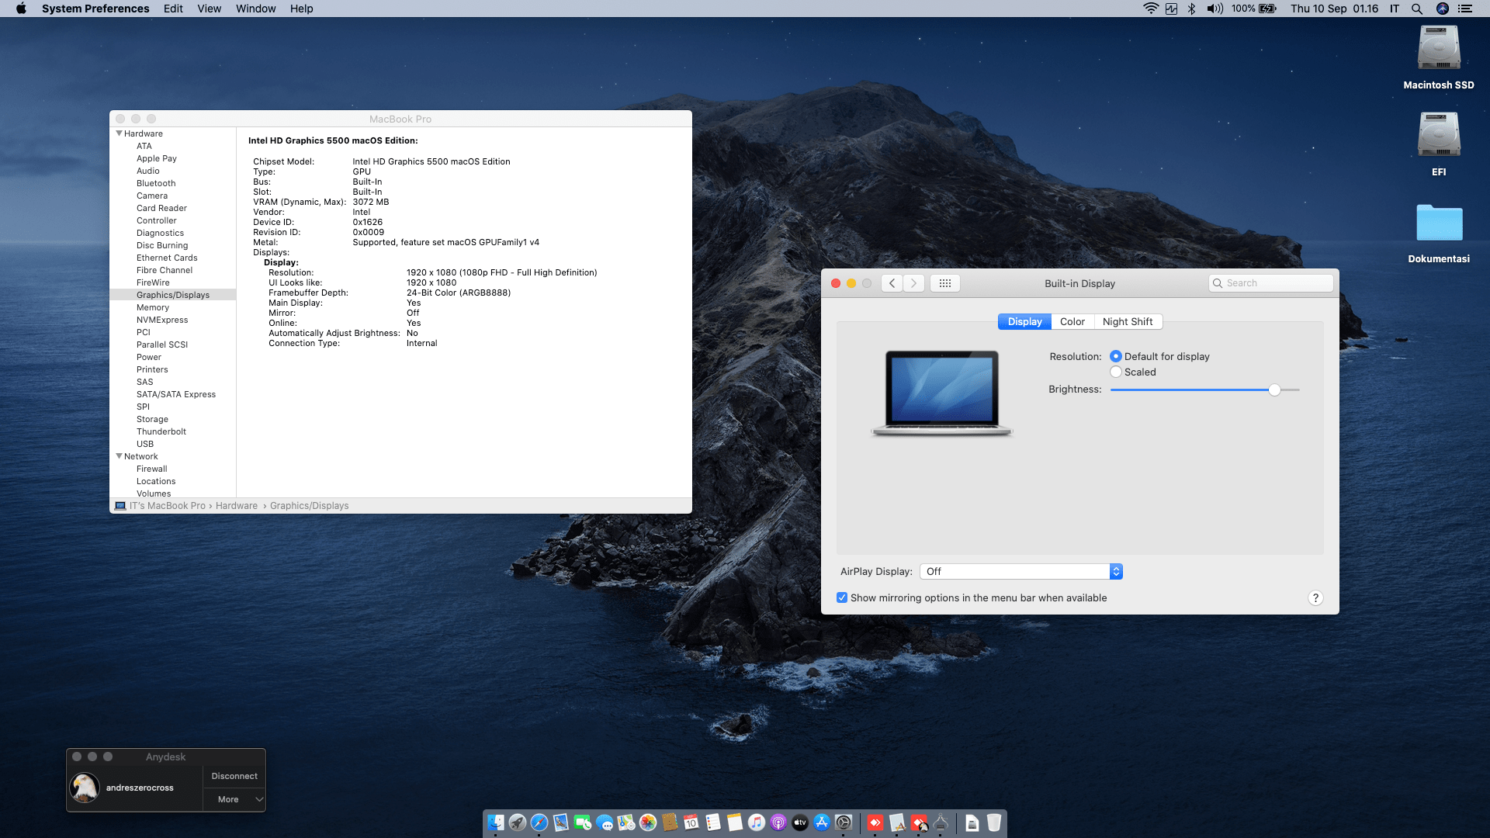Open Messages from the dock
The width and height of the screenshot is (1490, 838).
tap(605, 822)
